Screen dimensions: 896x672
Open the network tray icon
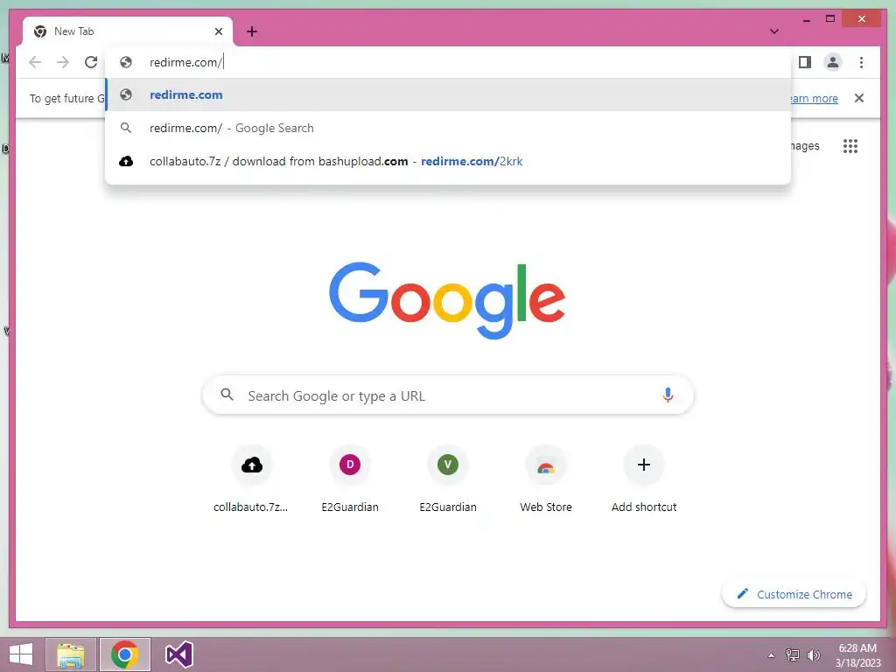pos(793,654)
